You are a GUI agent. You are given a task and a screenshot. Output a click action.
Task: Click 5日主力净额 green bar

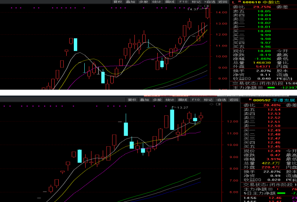point(281,193)
